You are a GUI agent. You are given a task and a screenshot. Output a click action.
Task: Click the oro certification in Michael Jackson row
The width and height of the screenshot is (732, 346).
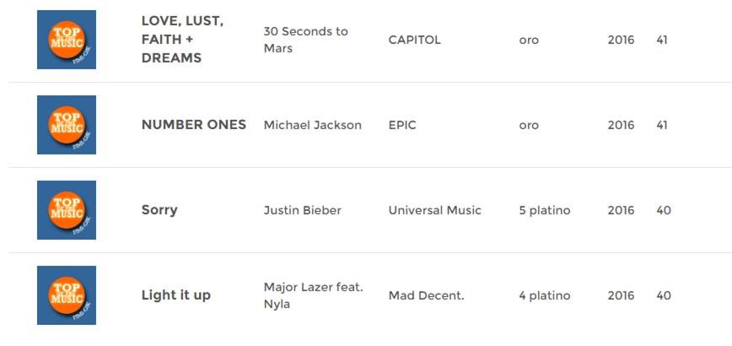pyautogui.click(x=529, y=126)
